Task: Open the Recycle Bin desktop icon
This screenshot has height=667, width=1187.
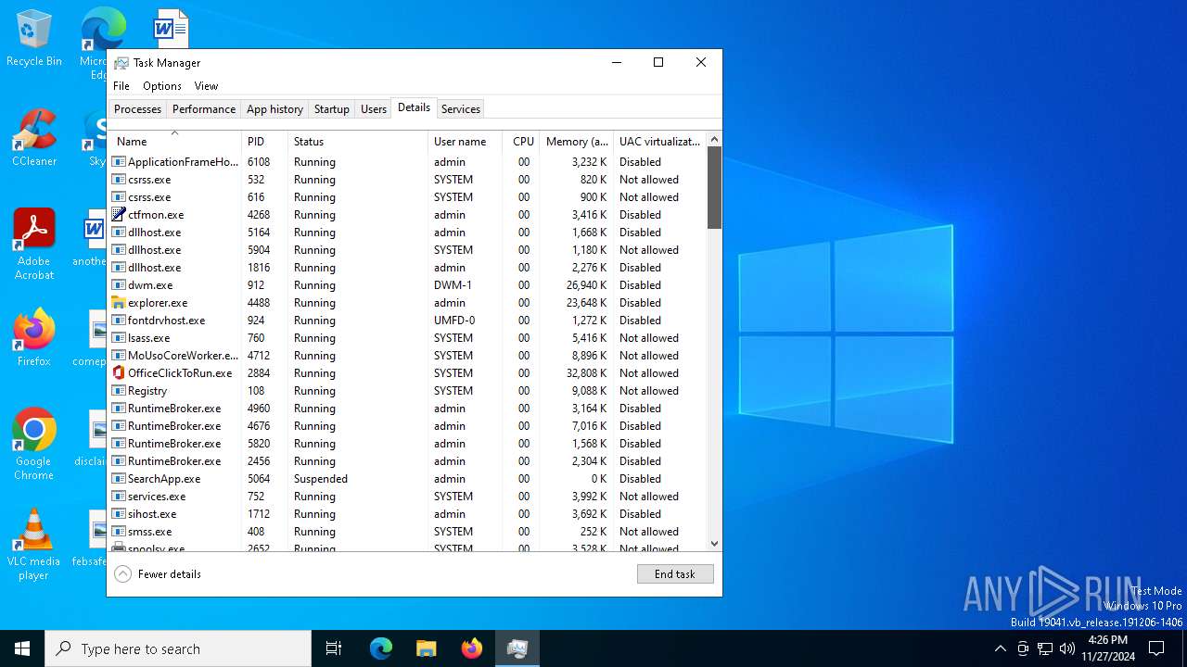Action: (x=34, y=37)
